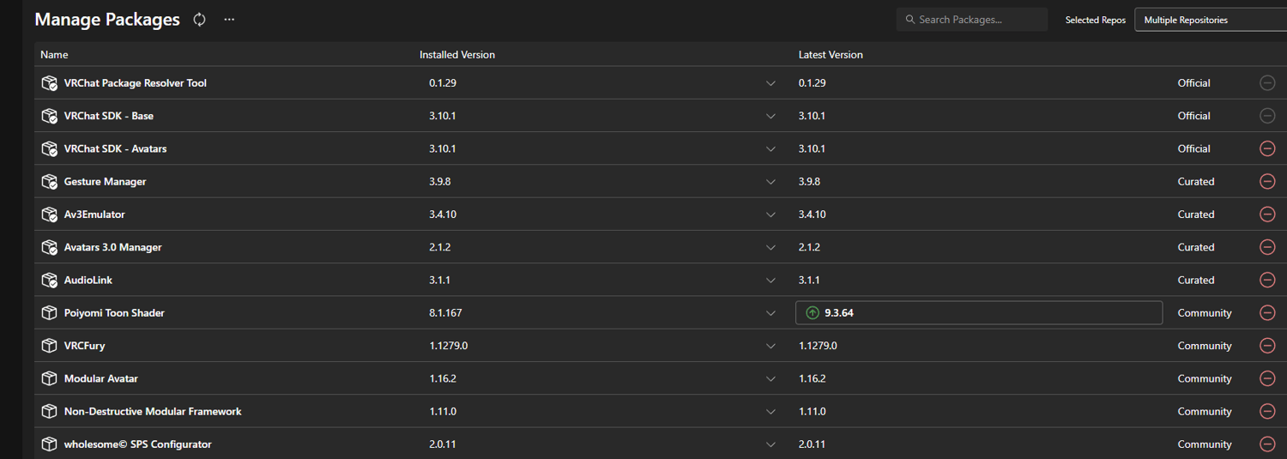The height and width of the screenshot is (459, 1287).
Task: Remove the Modular Avatar package
Action: click(1266, 378)
